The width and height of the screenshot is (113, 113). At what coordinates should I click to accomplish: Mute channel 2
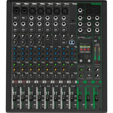click(x=24, y=82)
